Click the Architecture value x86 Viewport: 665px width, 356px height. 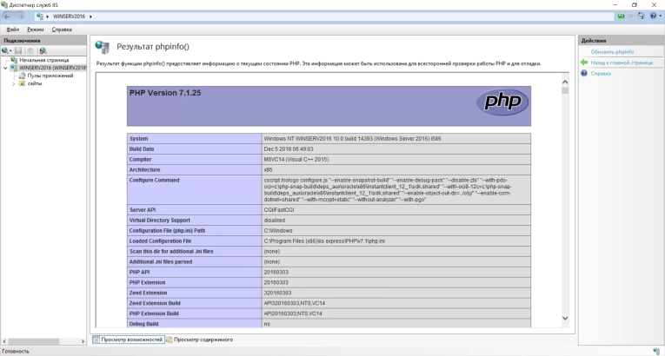click(268, 170)
